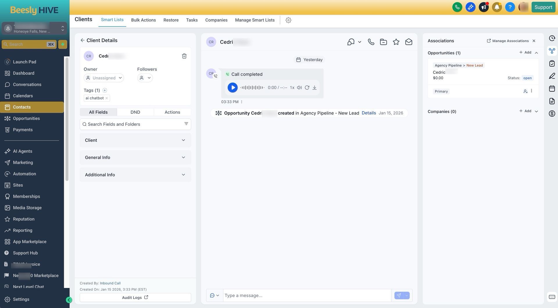
Task: Expand the General Info section
Action: tap(135, 157)
